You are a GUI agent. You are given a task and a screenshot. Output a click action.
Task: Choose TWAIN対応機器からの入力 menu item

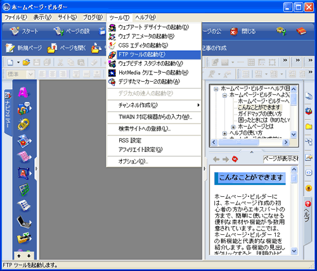click(154, 117)
